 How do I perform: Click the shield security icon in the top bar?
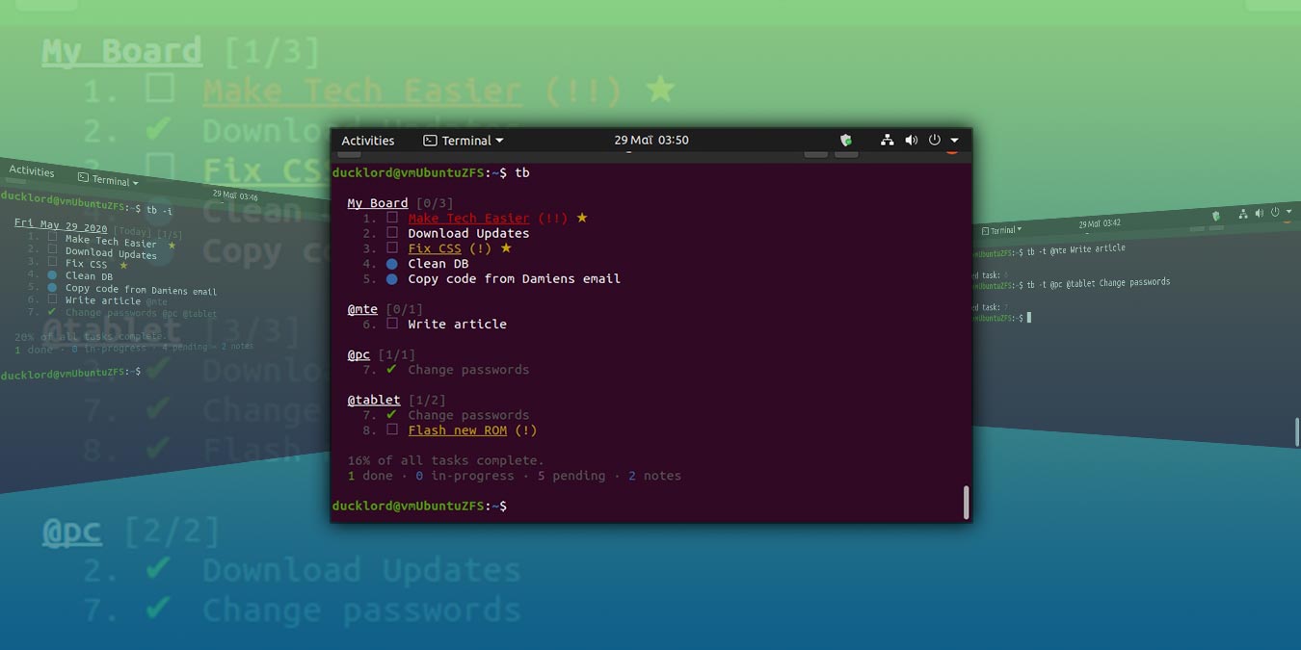click(x=845, y=140)
